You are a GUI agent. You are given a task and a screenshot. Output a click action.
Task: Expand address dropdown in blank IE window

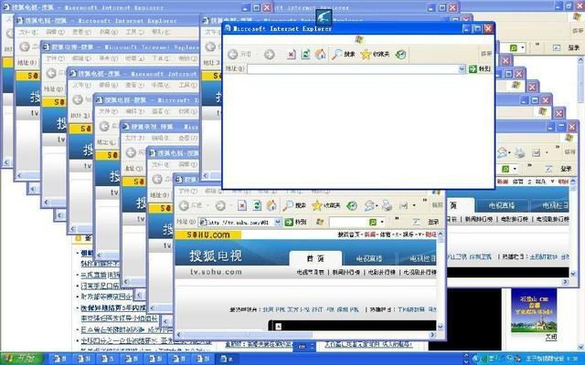pos(462,69)
